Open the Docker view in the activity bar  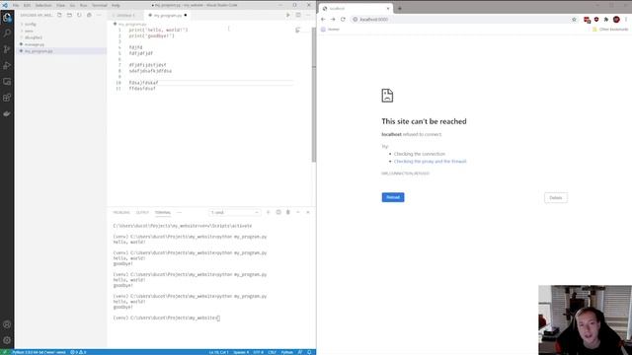tap(7, 113)
